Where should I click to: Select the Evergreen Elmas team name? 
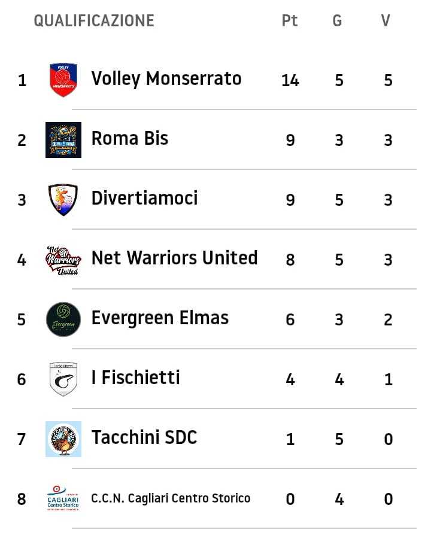[160, 318]
